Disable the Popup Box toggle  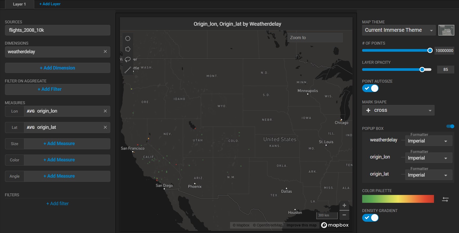point(450,126)
